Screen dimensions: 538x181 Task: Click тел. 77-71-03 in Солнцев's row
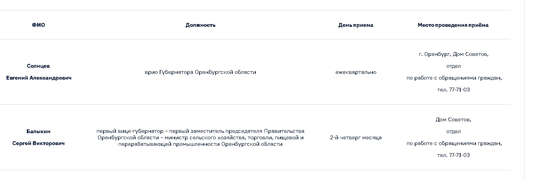pyautogui.click(x=453, y=90)
